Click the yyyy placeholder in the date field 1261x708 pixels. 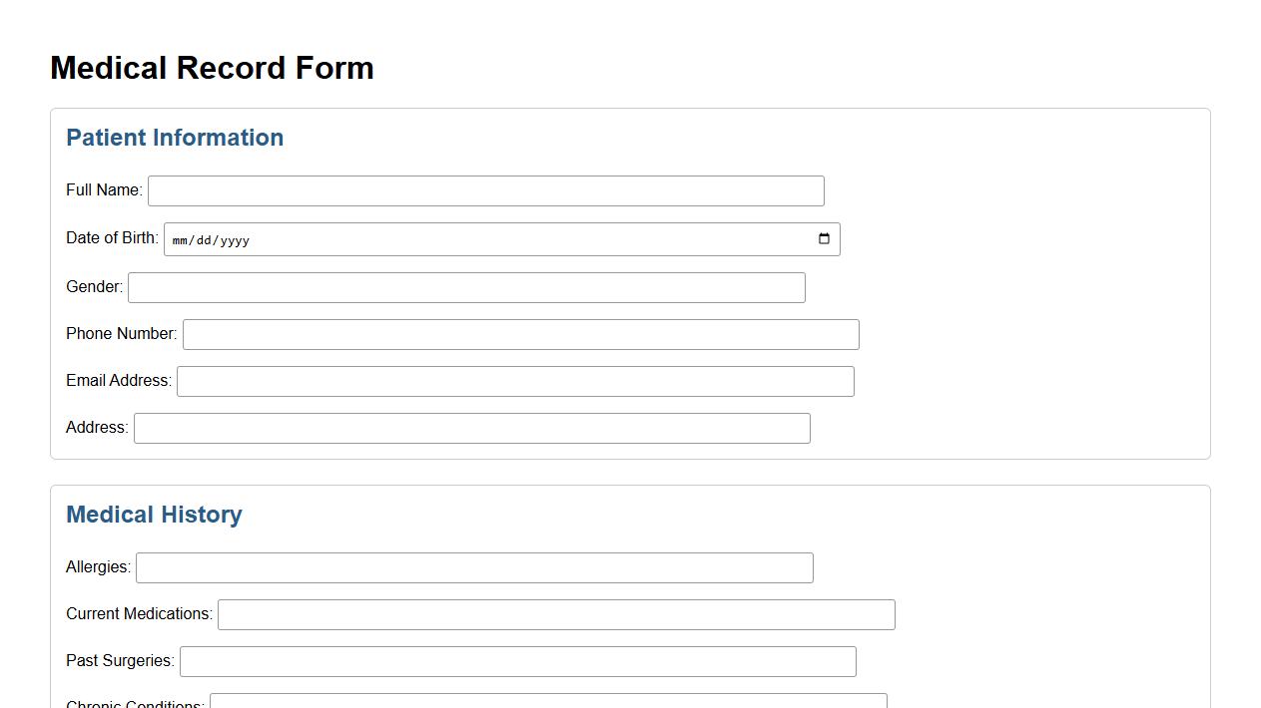point(234,239)
